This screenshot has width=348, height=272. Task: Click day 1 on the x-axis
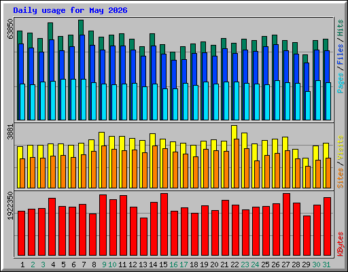[22, 265]
